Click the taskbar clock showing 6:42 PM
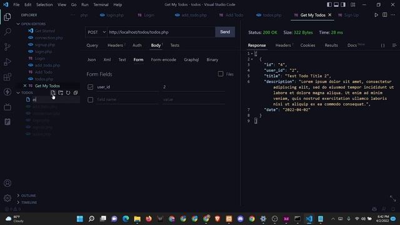 pyautogui.click(x=382, y=219)
